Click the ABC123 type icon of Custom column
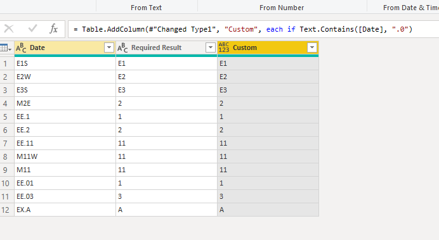This screenshot has width=439, height=240. pos(224,47)
